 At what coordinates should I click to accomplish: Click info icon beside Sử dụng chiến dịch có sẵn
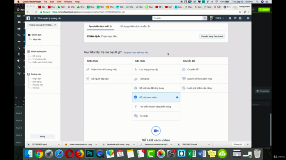(149, 26)
